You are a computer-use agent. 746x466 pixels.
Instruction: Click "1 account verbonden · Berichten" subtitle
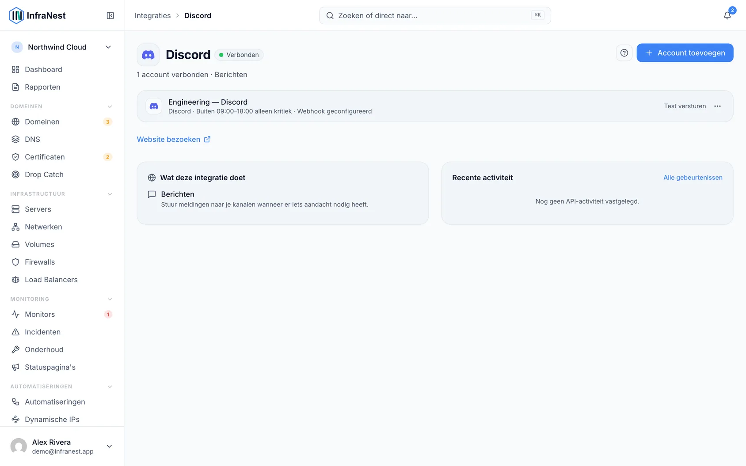click(192, 75)
